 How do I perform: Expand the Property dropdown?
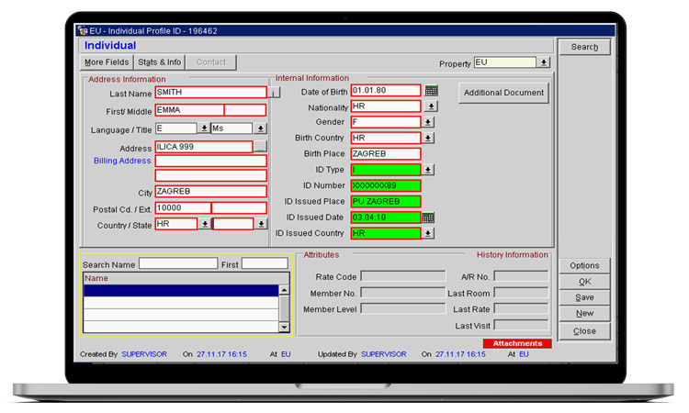[544, 62]
